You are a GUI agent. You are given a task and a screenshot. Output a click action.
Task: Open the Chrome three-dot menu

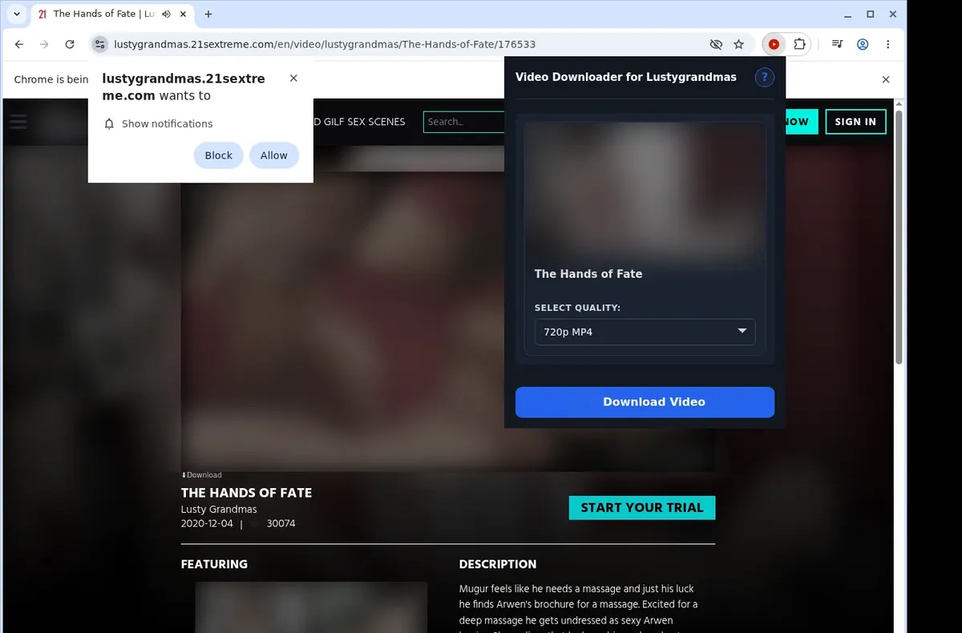888,44
